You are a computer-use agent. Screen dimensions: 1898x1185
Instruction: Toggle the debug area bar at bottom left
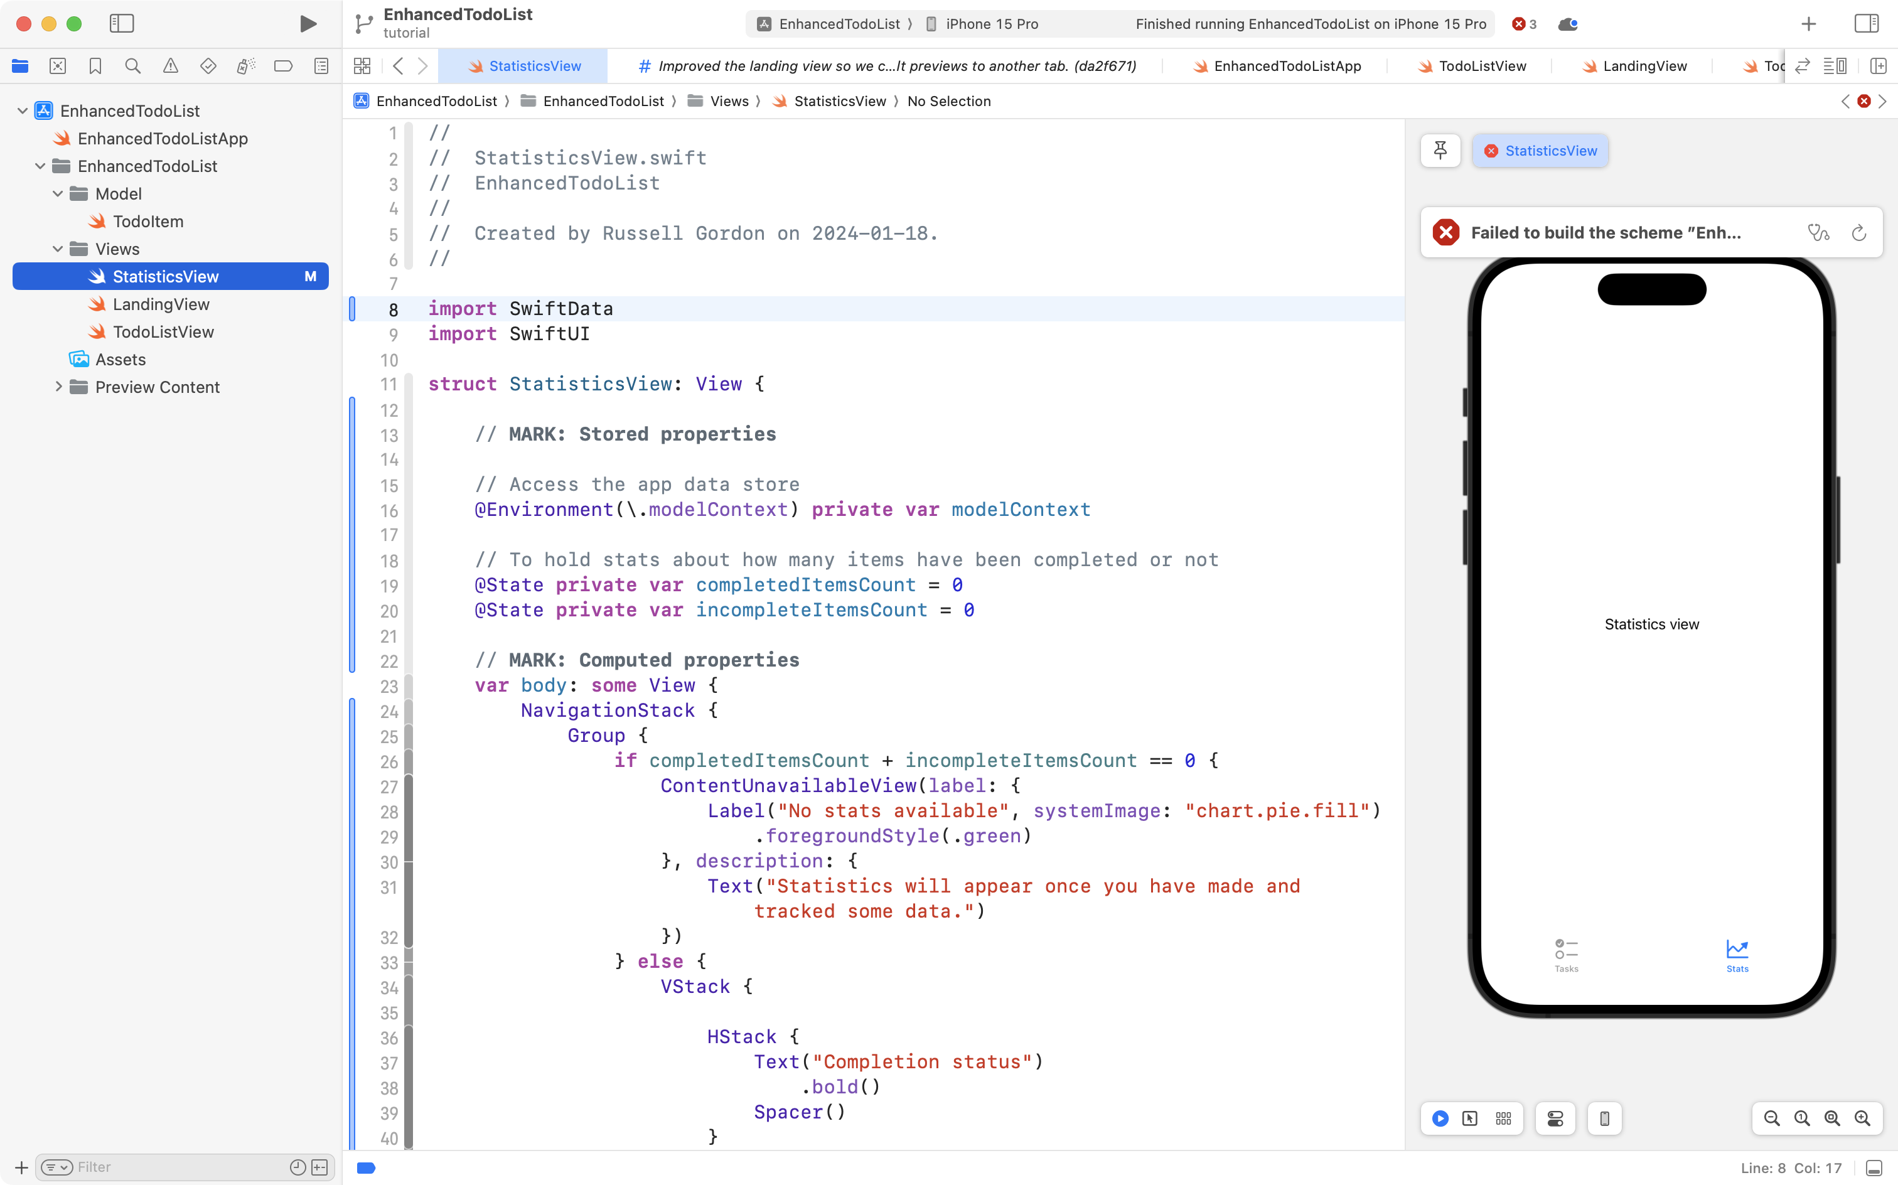tap(366, 1168)
